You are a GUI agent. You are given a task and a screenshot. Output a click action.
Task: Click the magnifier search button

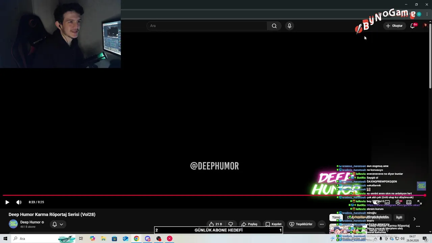[x=274, y=26]
